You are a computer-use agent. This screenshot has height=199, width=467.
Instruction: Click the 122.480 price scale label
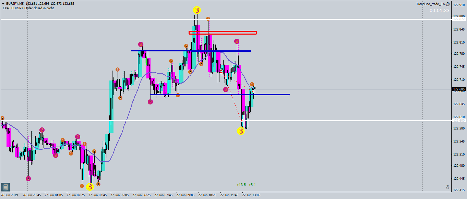[459, 166]
